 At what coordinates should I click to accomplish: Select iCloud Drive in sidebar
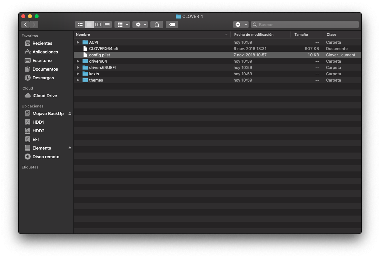point(45,96)
